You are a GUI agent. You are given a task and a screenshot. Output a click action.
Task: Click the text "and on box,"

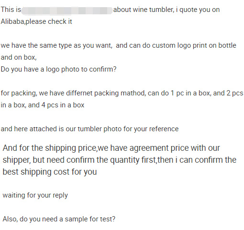point(19,57)
